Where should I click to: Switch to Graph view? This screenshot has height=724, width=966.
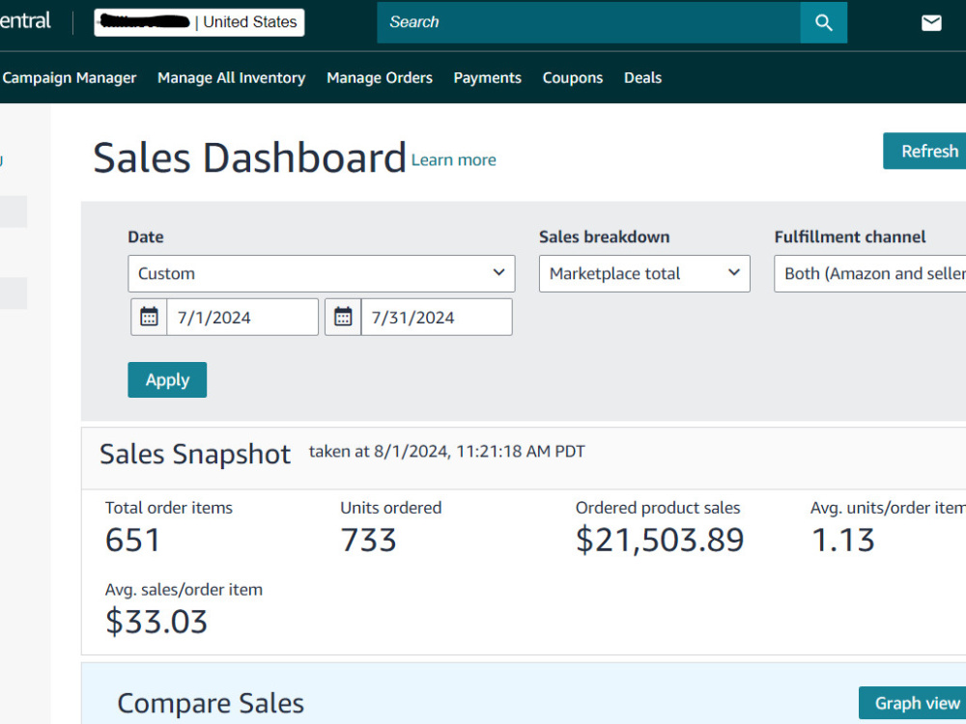click(x=913, y=703)
